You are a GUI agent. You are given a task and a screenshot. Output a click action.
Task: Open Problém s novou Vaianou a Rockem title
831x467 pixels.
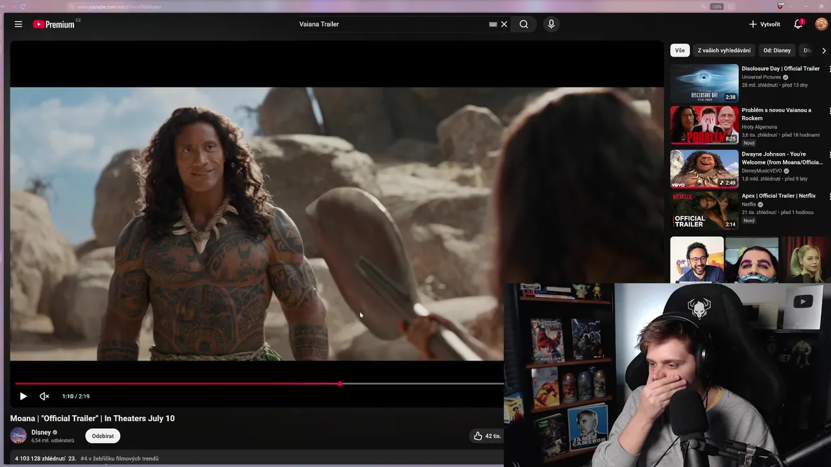tap(777, 114)
